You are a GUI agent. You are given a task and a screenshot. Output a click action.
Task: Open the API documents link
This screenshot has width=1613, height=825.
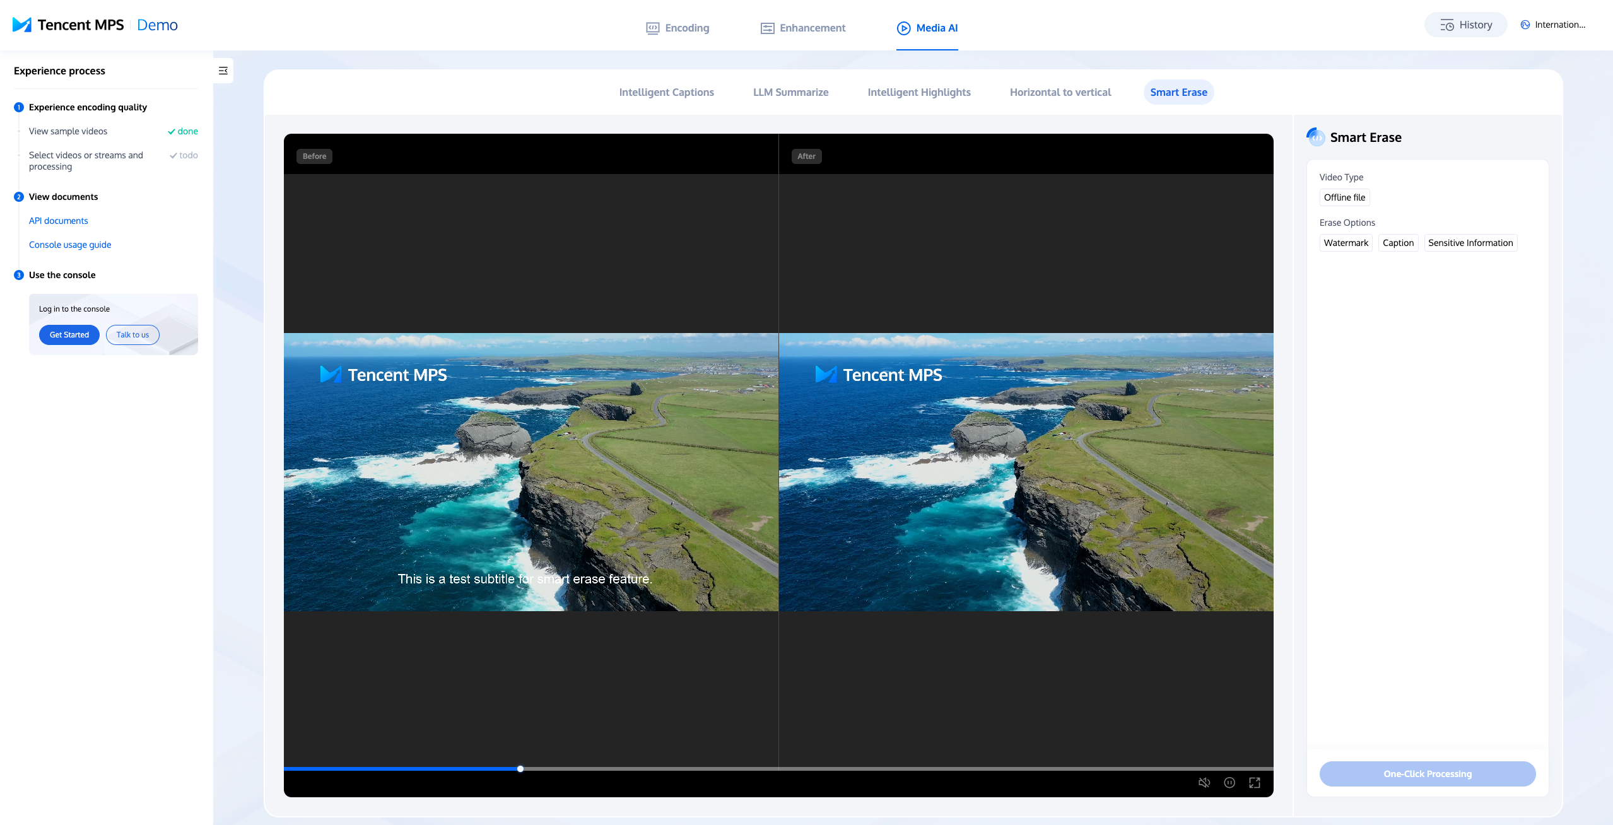click(x=58, y=221)
